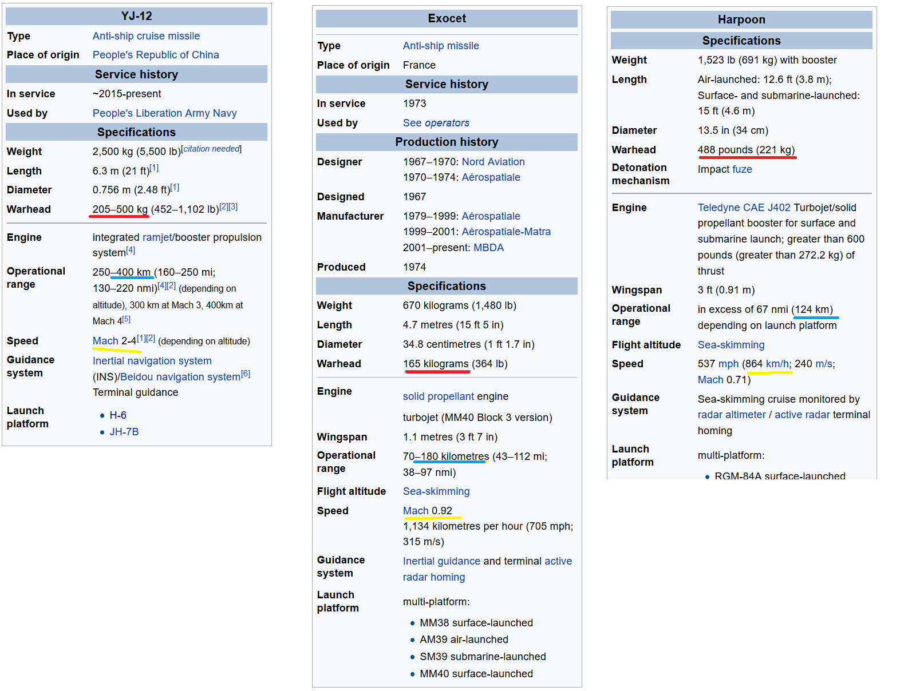Open Inertial navigation system link
The width and height of the screenshot is (920, 691).
tap(152, 361)
